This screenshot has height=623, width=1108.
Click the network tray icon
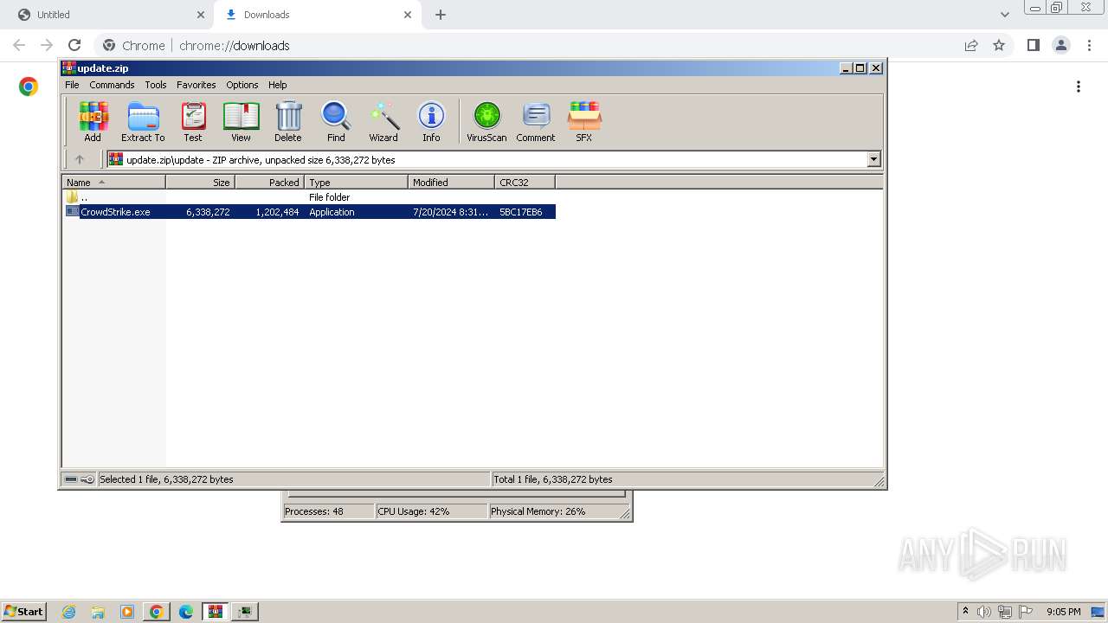click(1005, 612)
